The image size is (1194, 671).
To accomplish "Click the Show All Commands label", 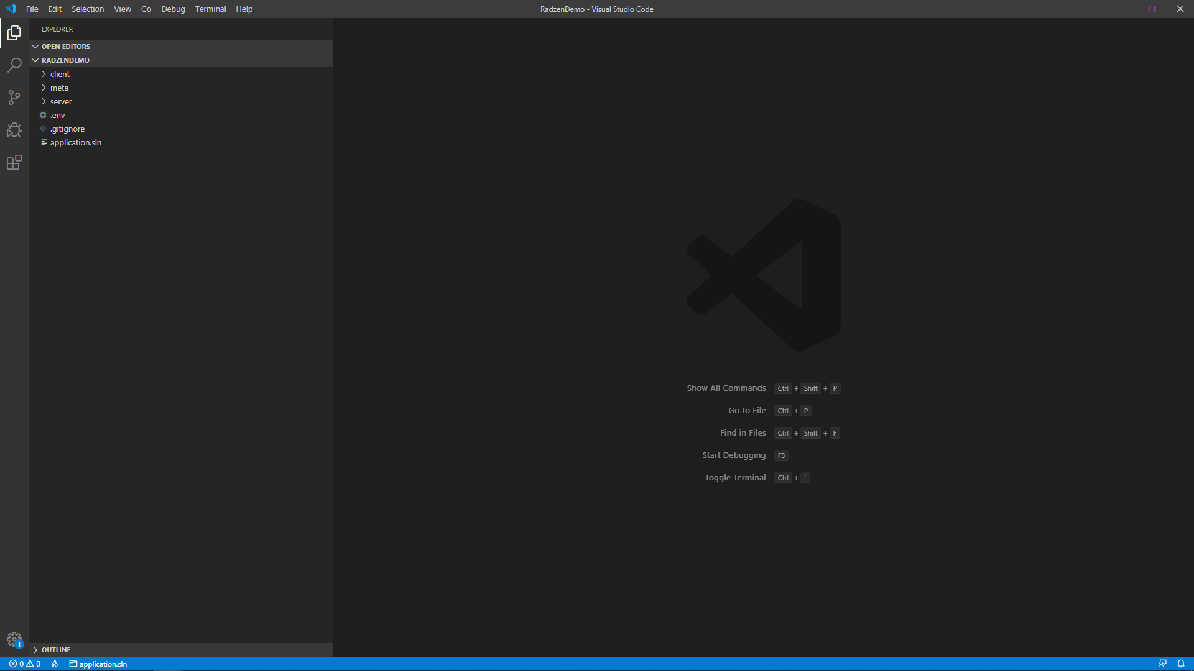I will 726,388.
